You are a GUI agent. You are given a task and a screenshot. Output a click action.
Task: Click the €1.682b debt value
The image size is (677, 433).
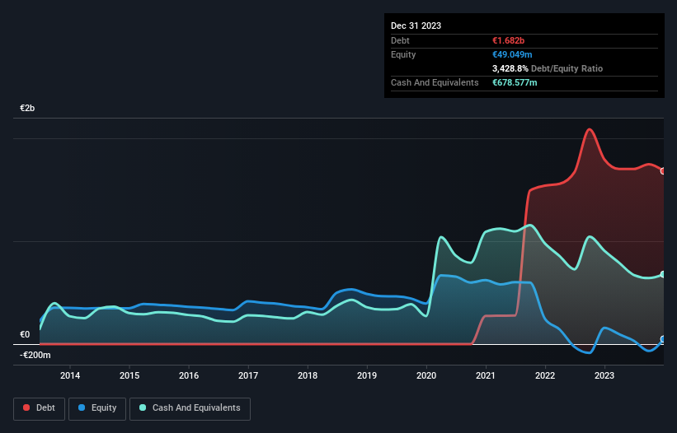508,40
